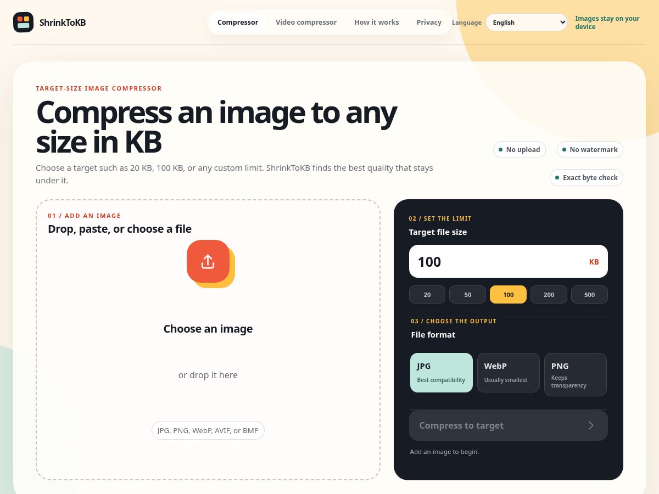This screenshot has height=494, width=659.
Task: Click the 'Language' label
Action: coord(467,23)
